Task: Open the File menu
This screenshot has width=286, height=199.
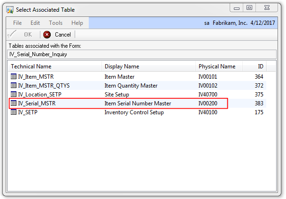Action: pos(17,23)
